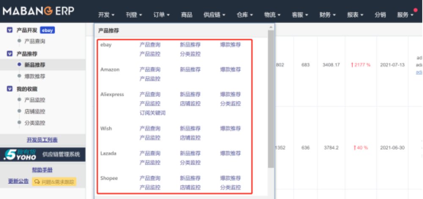
Task: Open Lazada 分类监控 in the dropdown panel
Action: (x=190, y=163)
